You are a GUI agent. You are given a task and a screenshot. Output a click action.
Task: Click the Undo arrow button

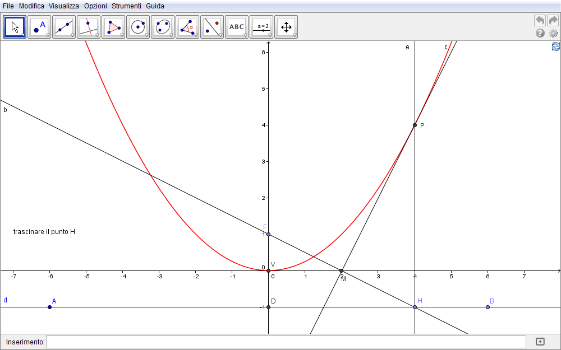540,20
